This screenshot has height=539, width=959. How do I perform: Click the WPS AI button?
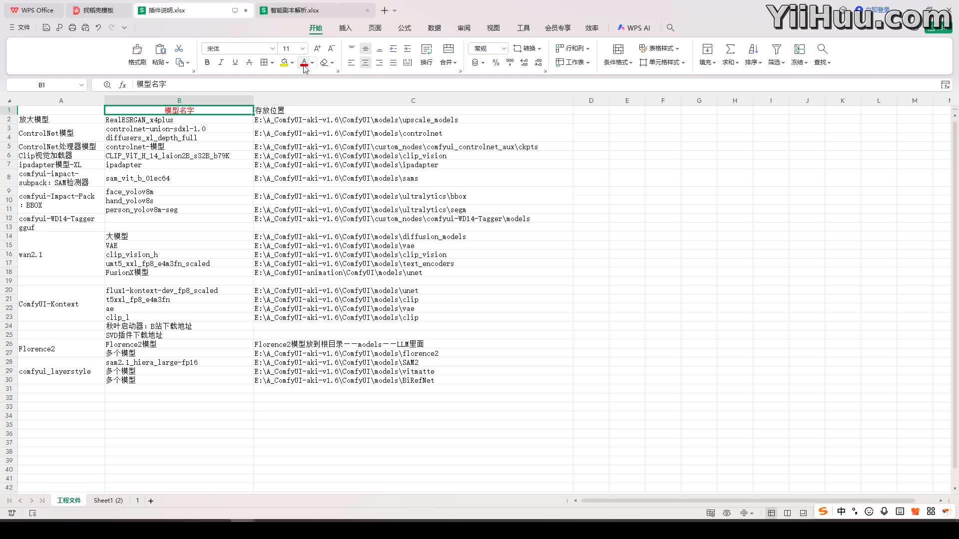click(x=633, y=28)
